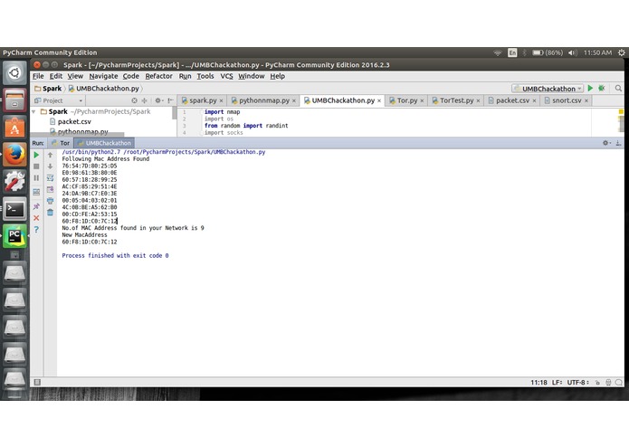Click UMBChackathon.py breadcrumb in navigation bar

[104, 89]
